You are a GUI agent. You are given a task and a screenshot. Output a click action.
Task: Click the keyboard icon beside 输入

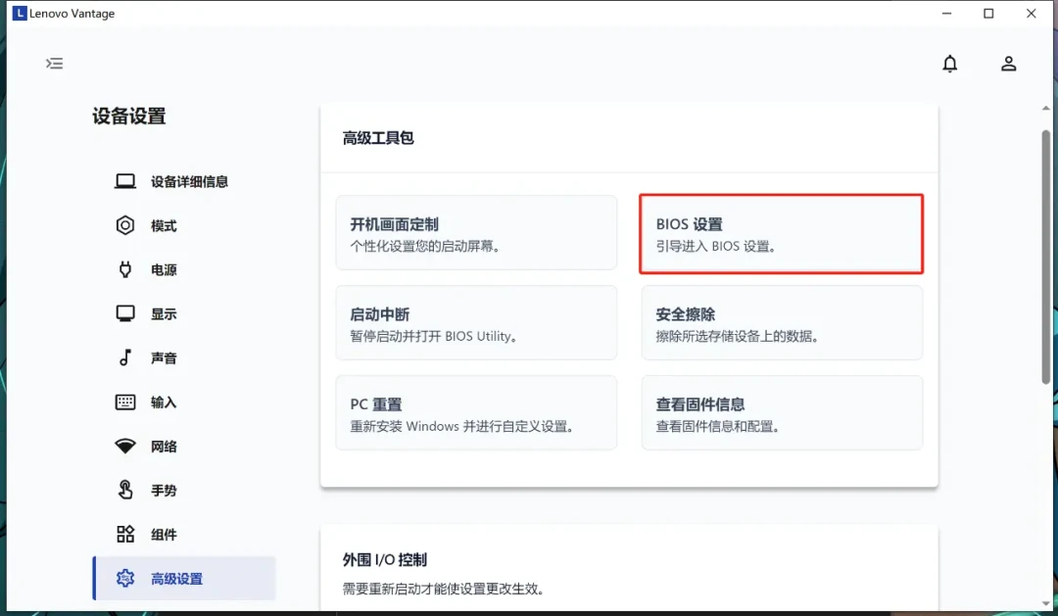coord(124,403)
